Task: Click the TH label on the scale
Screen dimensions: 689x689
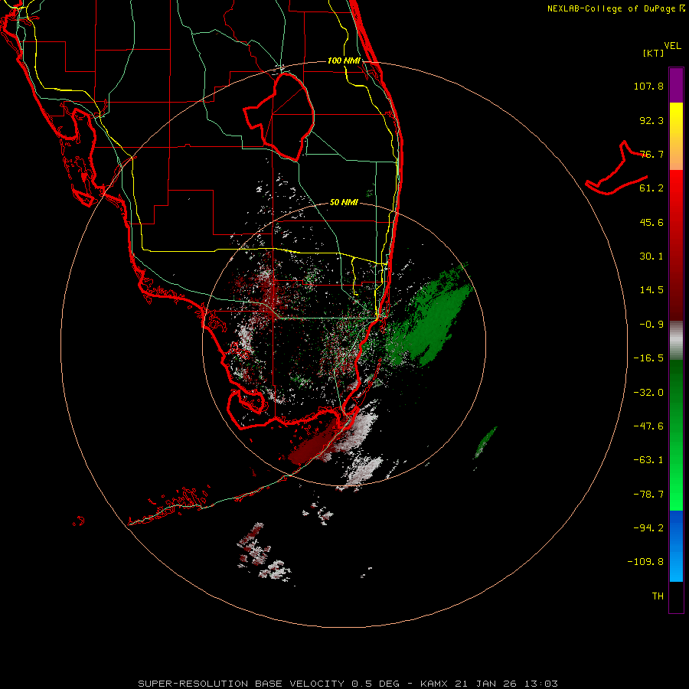Action: 658,596
